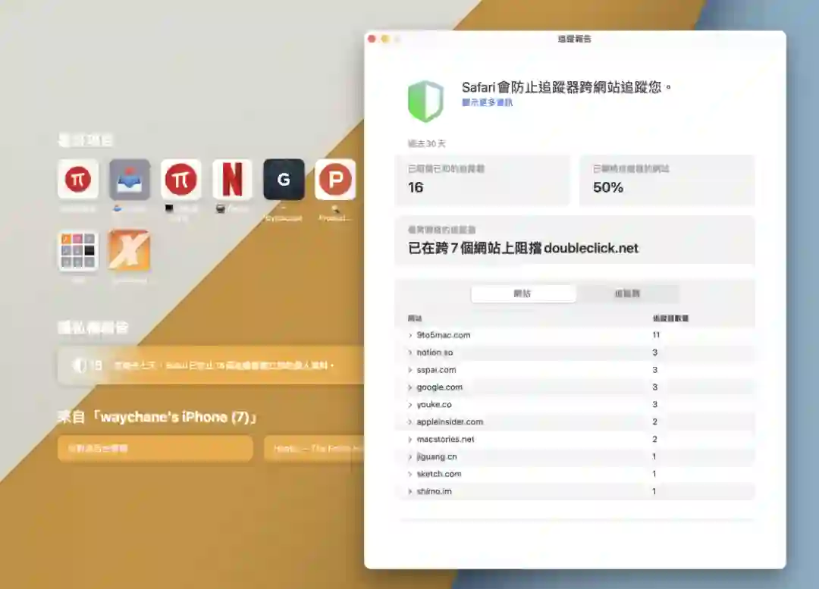Open the pi favorite beside the Netflix tile
Image resolution: width=819 pixels, height=589 pixels.
click(180, 179)
